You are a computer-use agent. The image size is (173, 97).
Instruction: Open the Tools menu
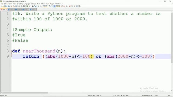(x=39, y=4)
